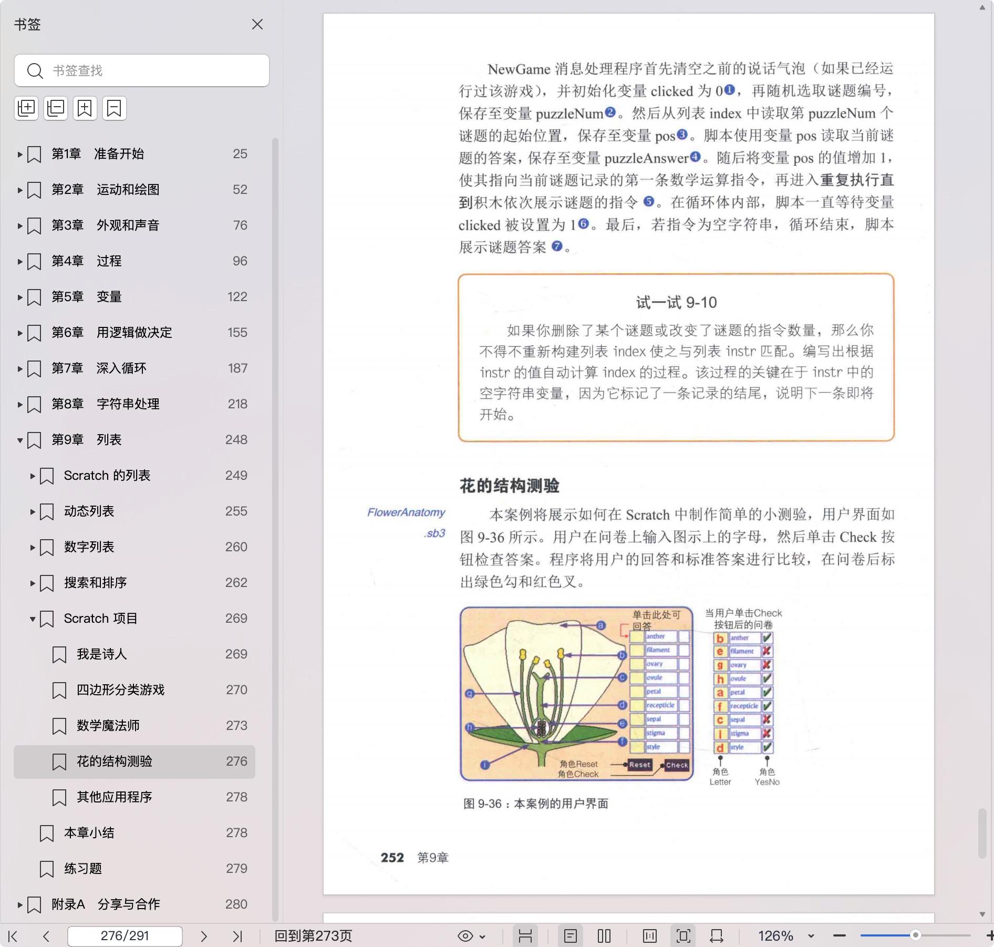Collapse the Scratch 项目 bookmark section
Screen dimensions: 994x947
point(33,619)
